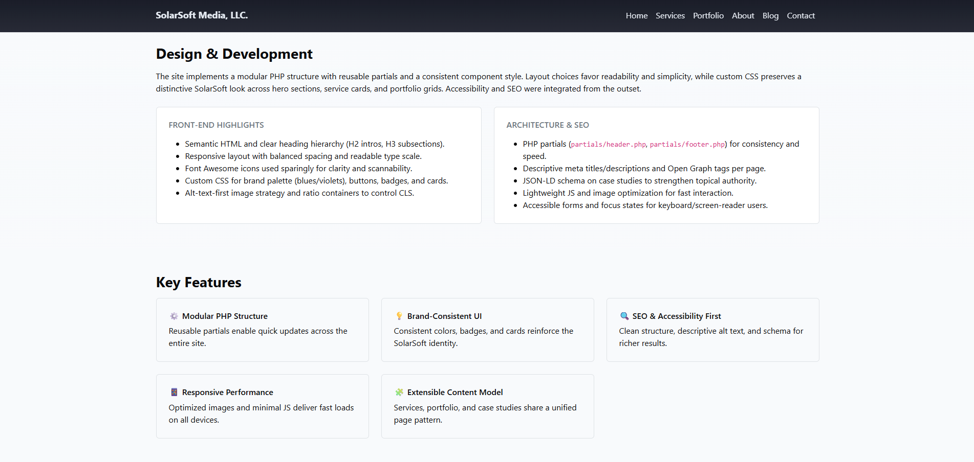Click the SEO & Accessibility First card
The image size is (974, 462).
click(x=712, y=330)
